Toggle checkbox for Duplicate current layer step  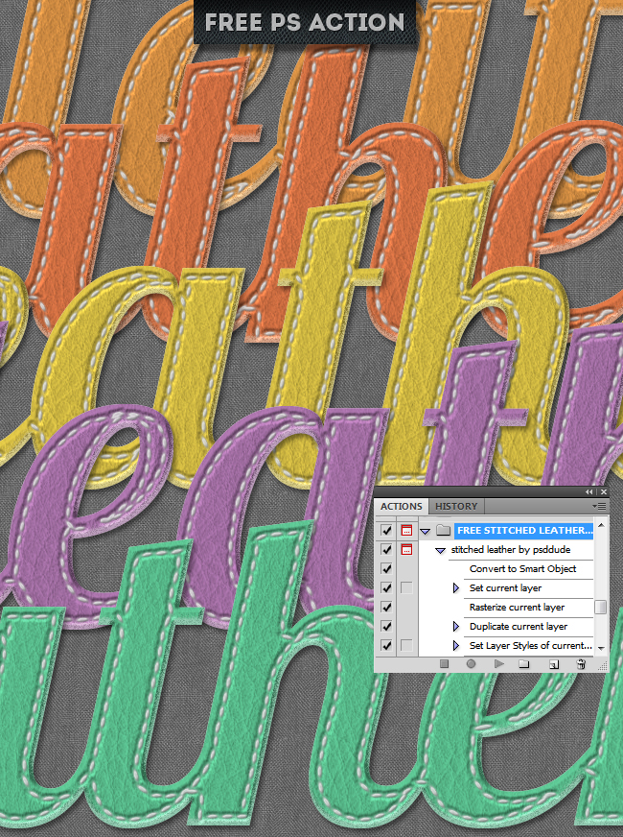click(x=386, y=626)
